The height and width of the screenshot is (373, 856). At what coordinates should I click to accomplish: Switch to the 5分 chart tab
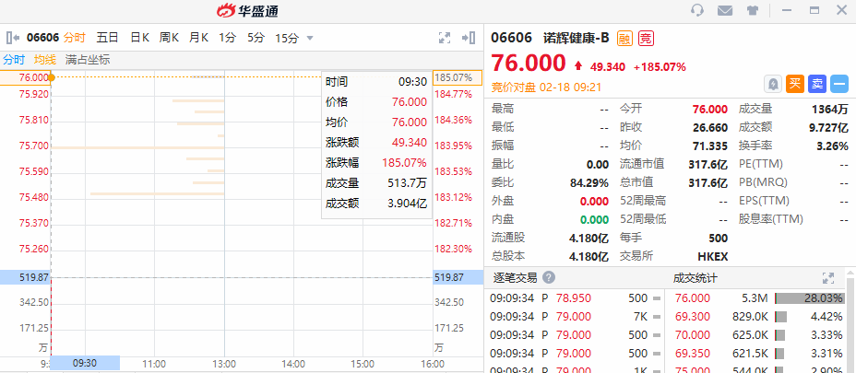(256, 38)
